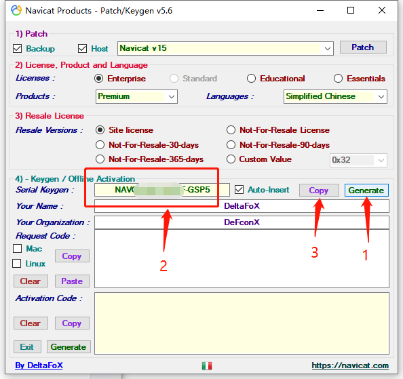Image resolution: width=403 pixels, height=379 pixels.
Task: Click Clear button under Activation Code
Action: [x=31, y=323]
